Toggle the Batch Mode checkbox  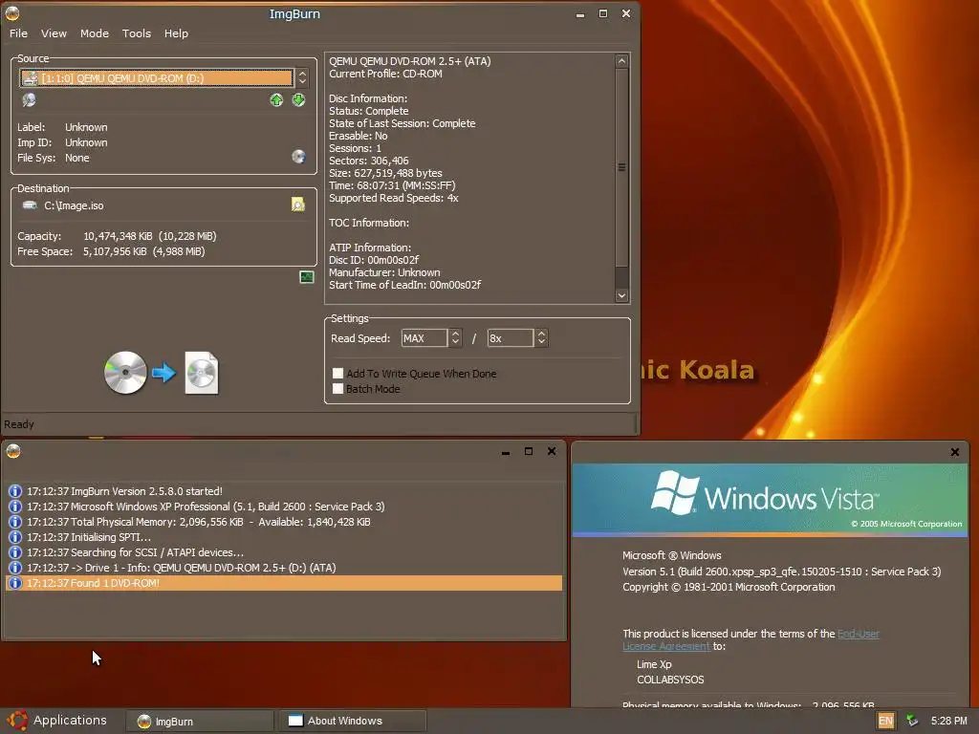point(337,389)
